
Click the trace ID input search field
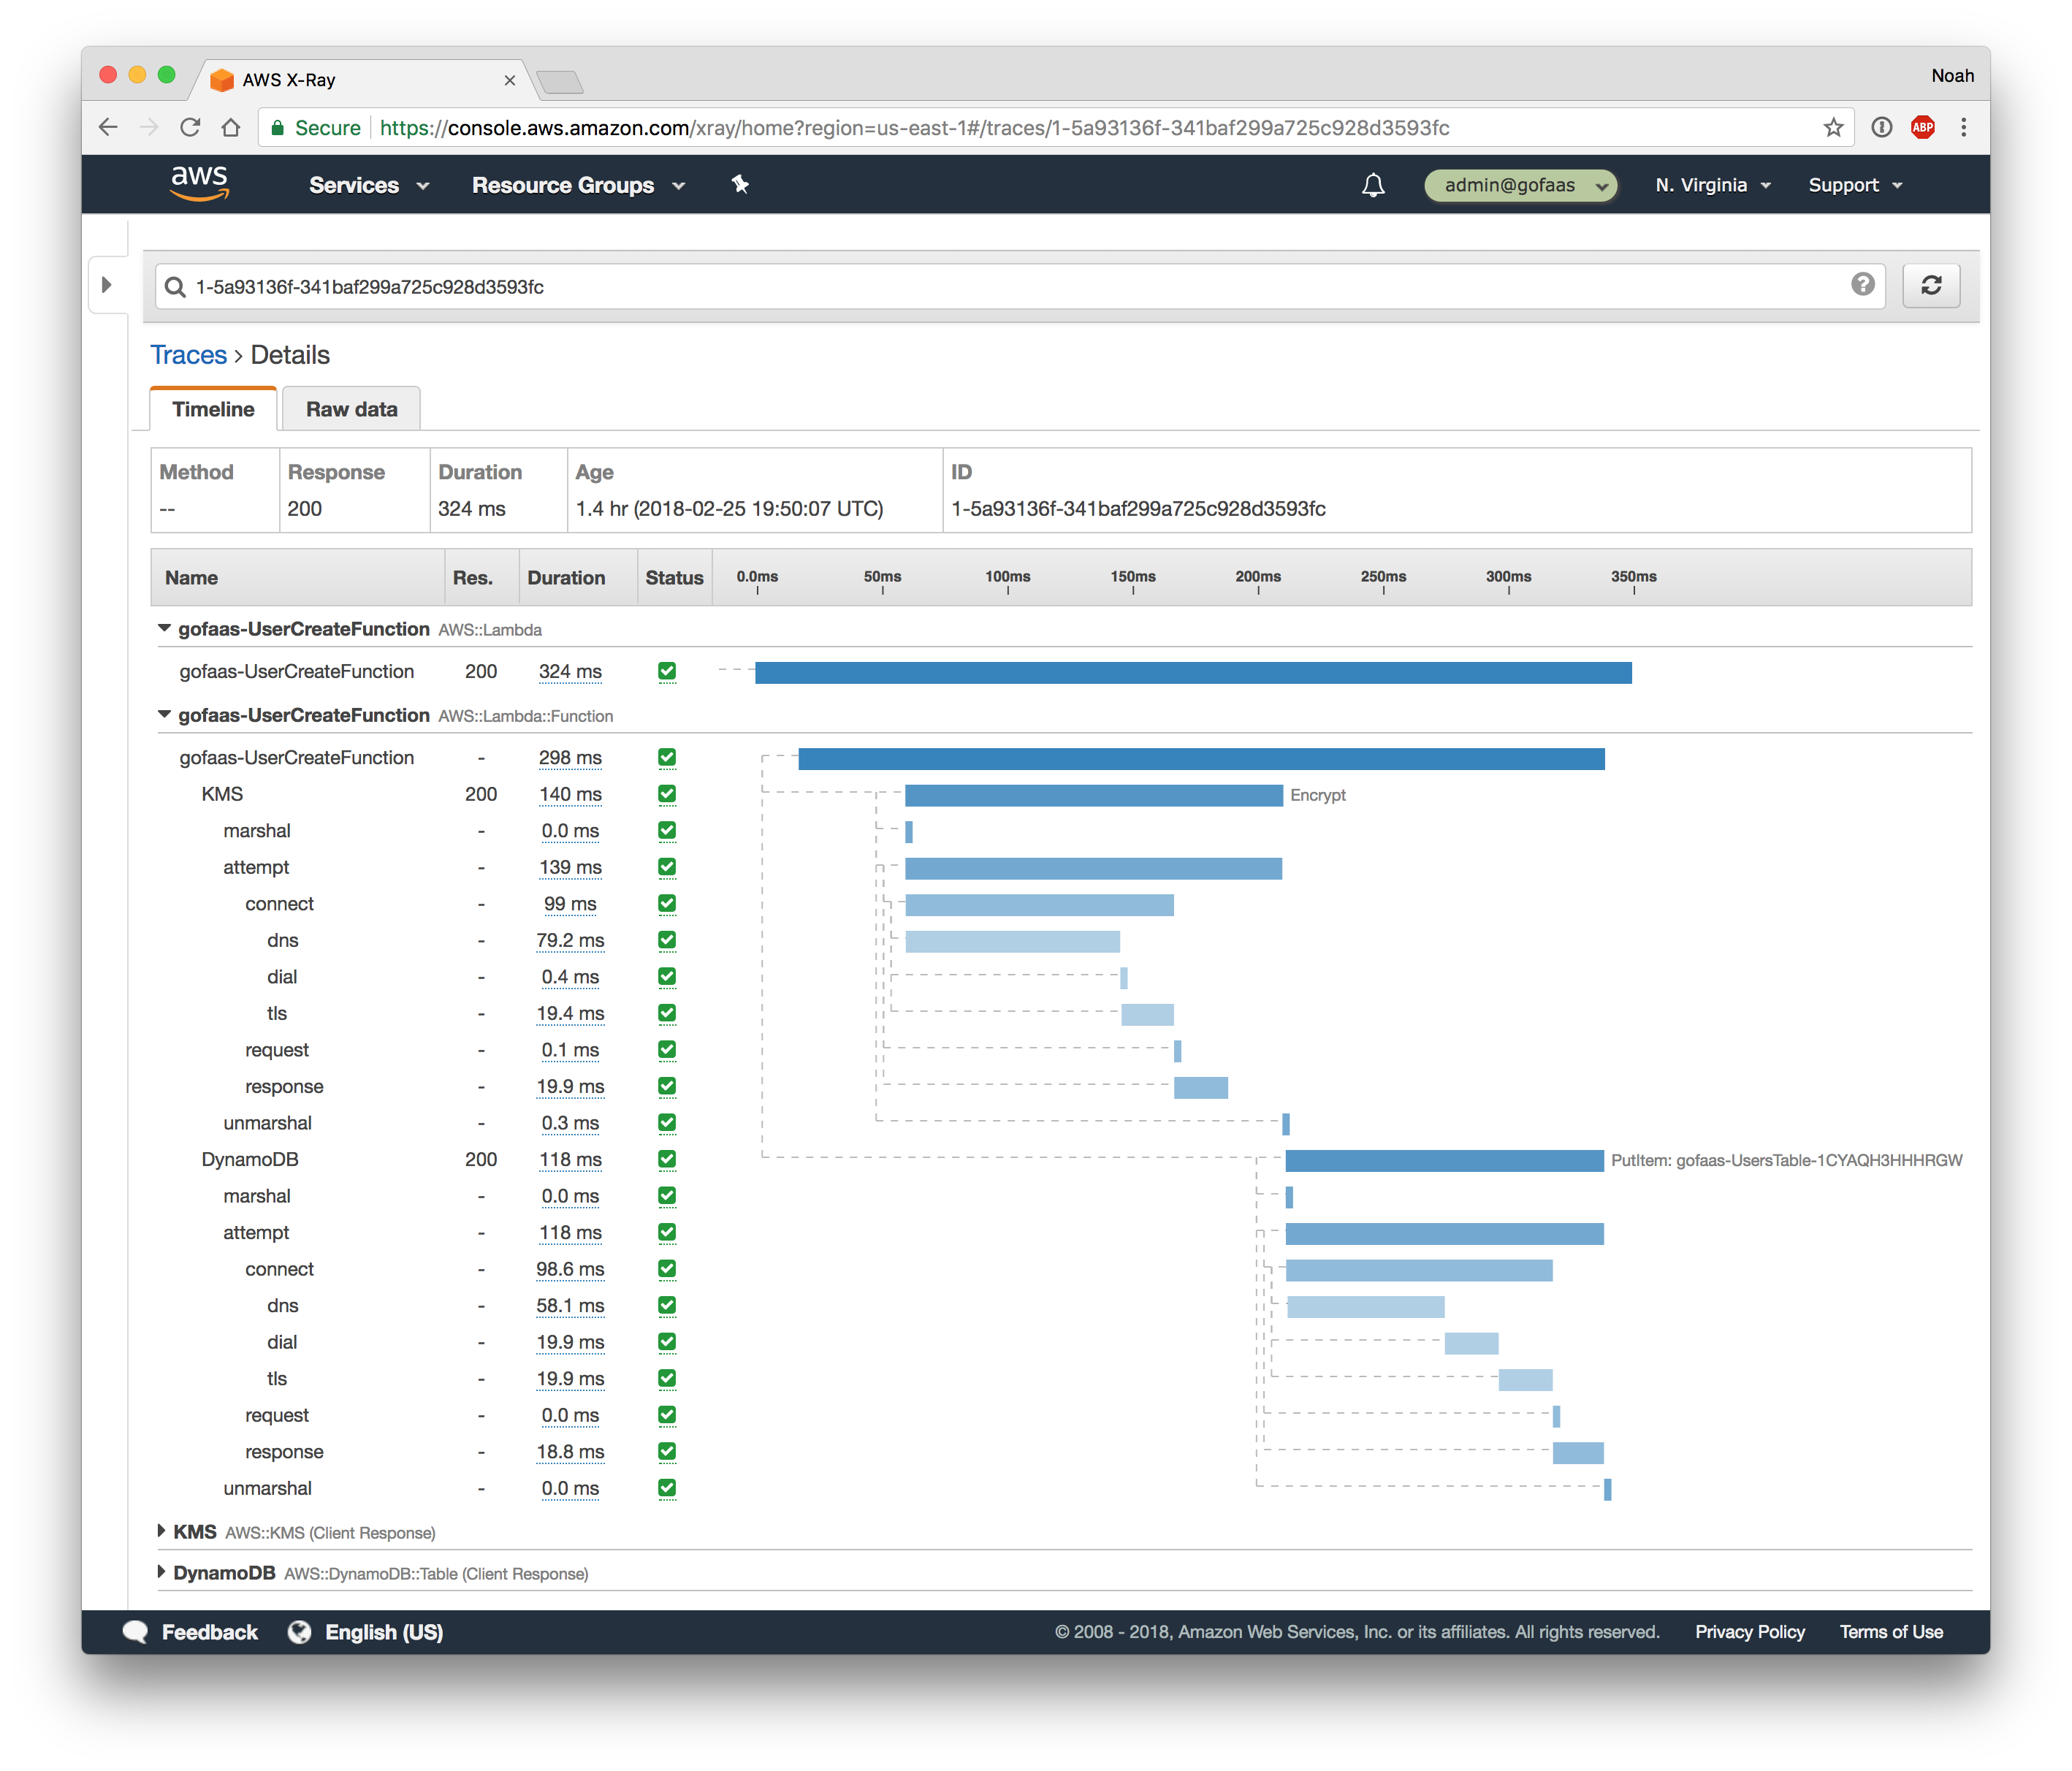[x=1018, y=286]
